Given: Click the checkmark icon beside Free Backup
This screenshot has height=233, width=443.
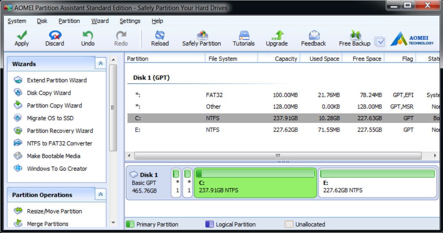Looking at the screenshot, I should (380, 42).
